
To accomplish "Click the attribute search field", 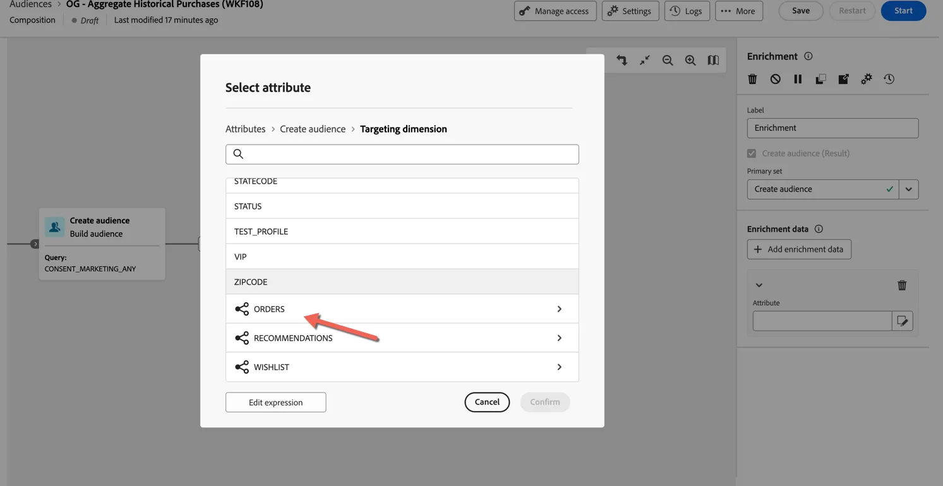I will pyautogui.click(x=402, y=154).
